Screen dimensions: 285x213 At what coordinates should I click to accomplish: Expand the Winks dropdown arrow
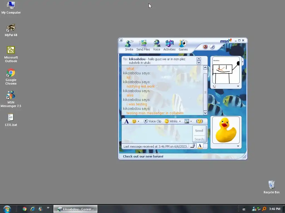pos(180,121)
